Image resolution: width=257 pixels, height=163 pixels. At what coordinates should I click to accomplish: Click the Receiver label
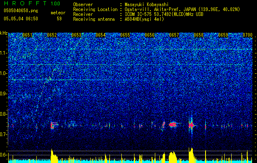pos(83,14)
